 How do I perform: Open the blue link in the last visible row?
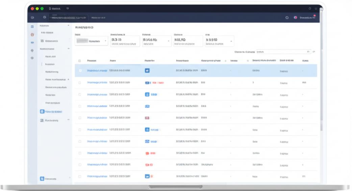tap(97, 176)
